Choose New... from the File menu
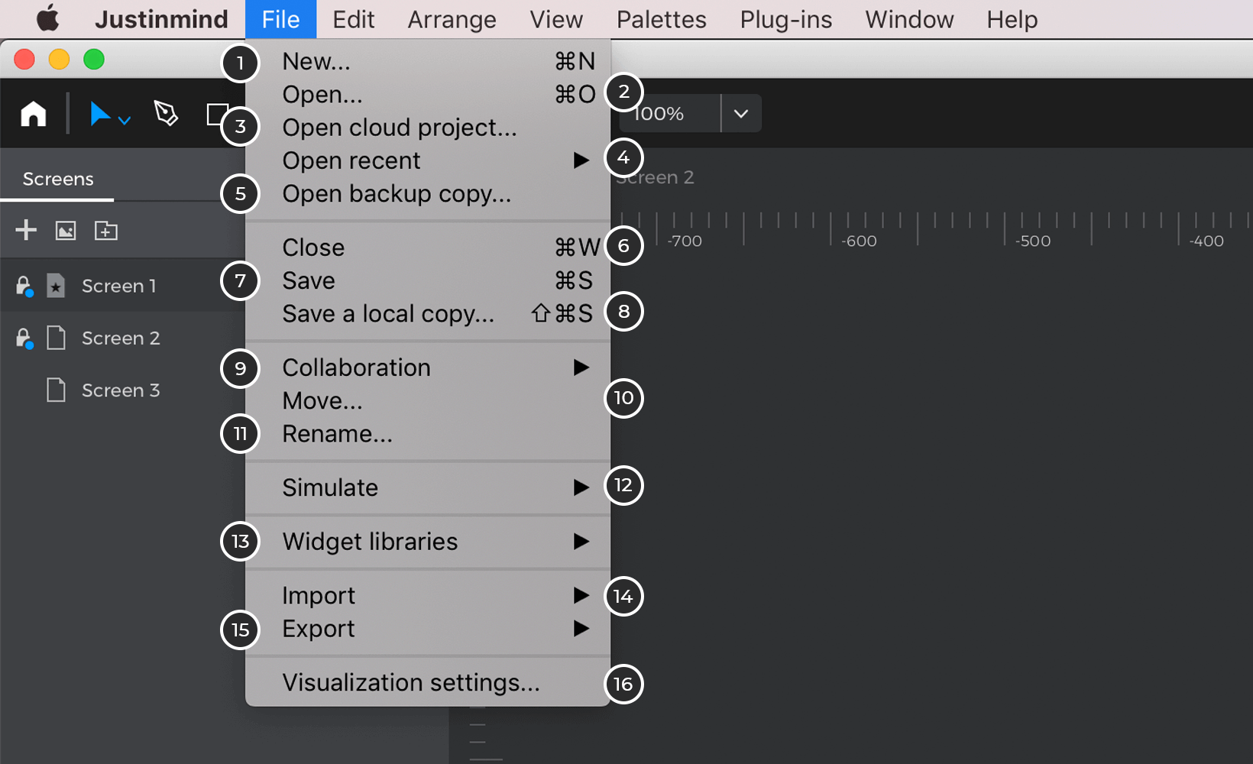 pyautogui.click(x=428, y=61)
